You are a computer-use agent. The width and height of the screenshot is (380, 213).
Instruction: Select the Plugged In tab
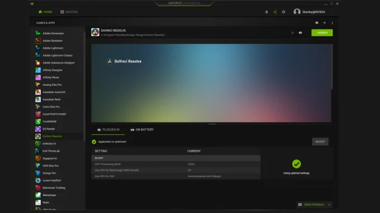pyautogui.click(x=108, y=130)
